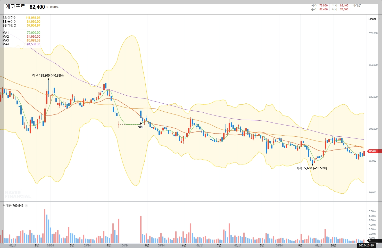
Task: Click MA4 value 91,538.33
Action: 34,44
